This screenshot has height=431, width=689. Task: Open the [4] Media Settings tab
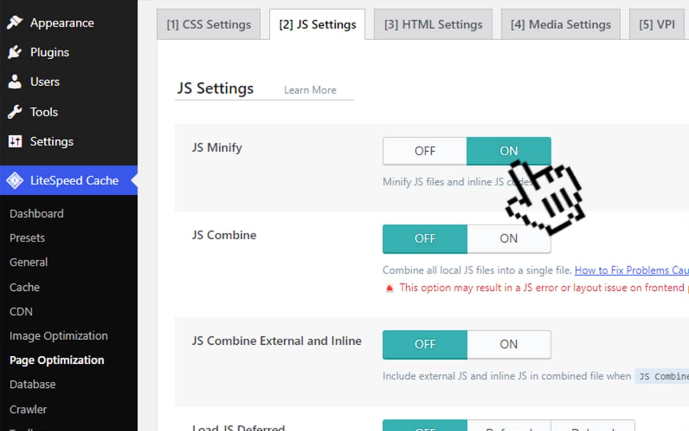pyautogui.click(x=560, y=24)
